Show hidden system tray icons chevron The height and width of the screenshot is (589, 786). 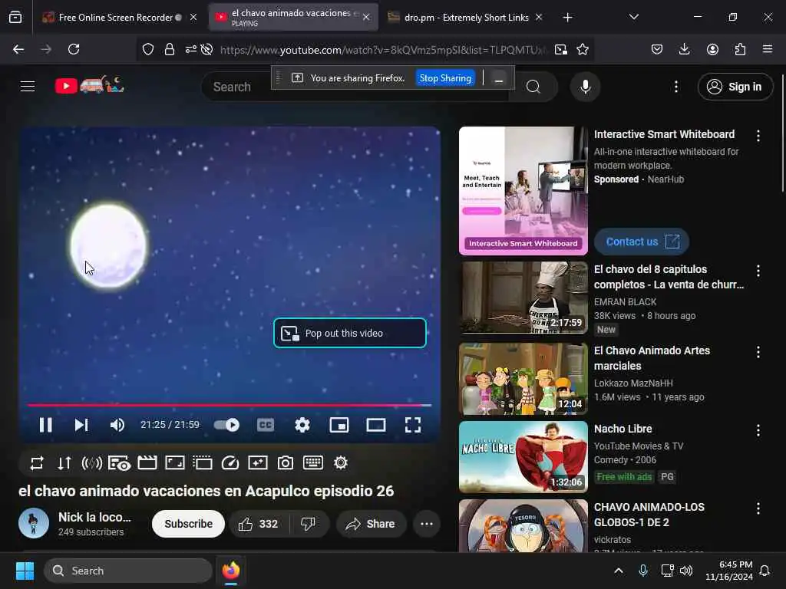point(619,571)
